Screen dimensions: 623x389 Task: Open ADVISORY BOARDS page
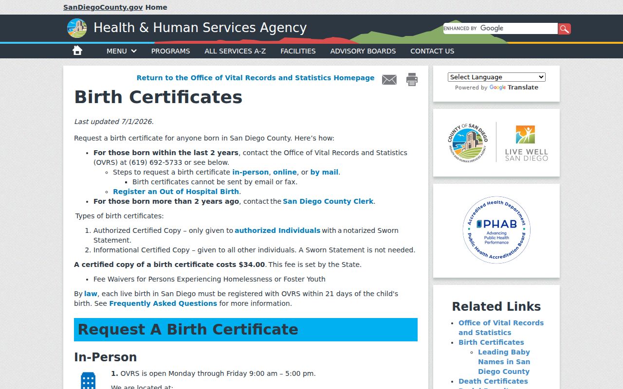pos(363,51)
